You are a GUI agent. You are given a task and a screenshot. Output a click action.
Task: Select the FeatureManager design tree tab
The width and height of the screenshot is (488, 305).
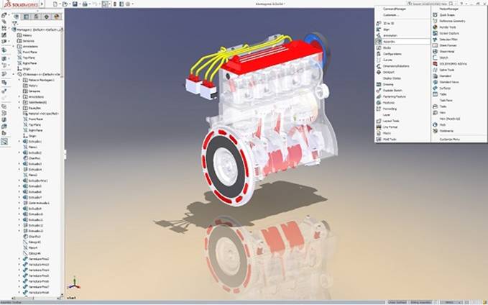point(19,15)
